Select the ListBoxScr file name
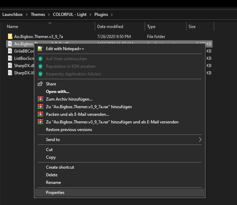The height and width of the screenshot is (205, 237). [x=24, y=58]
